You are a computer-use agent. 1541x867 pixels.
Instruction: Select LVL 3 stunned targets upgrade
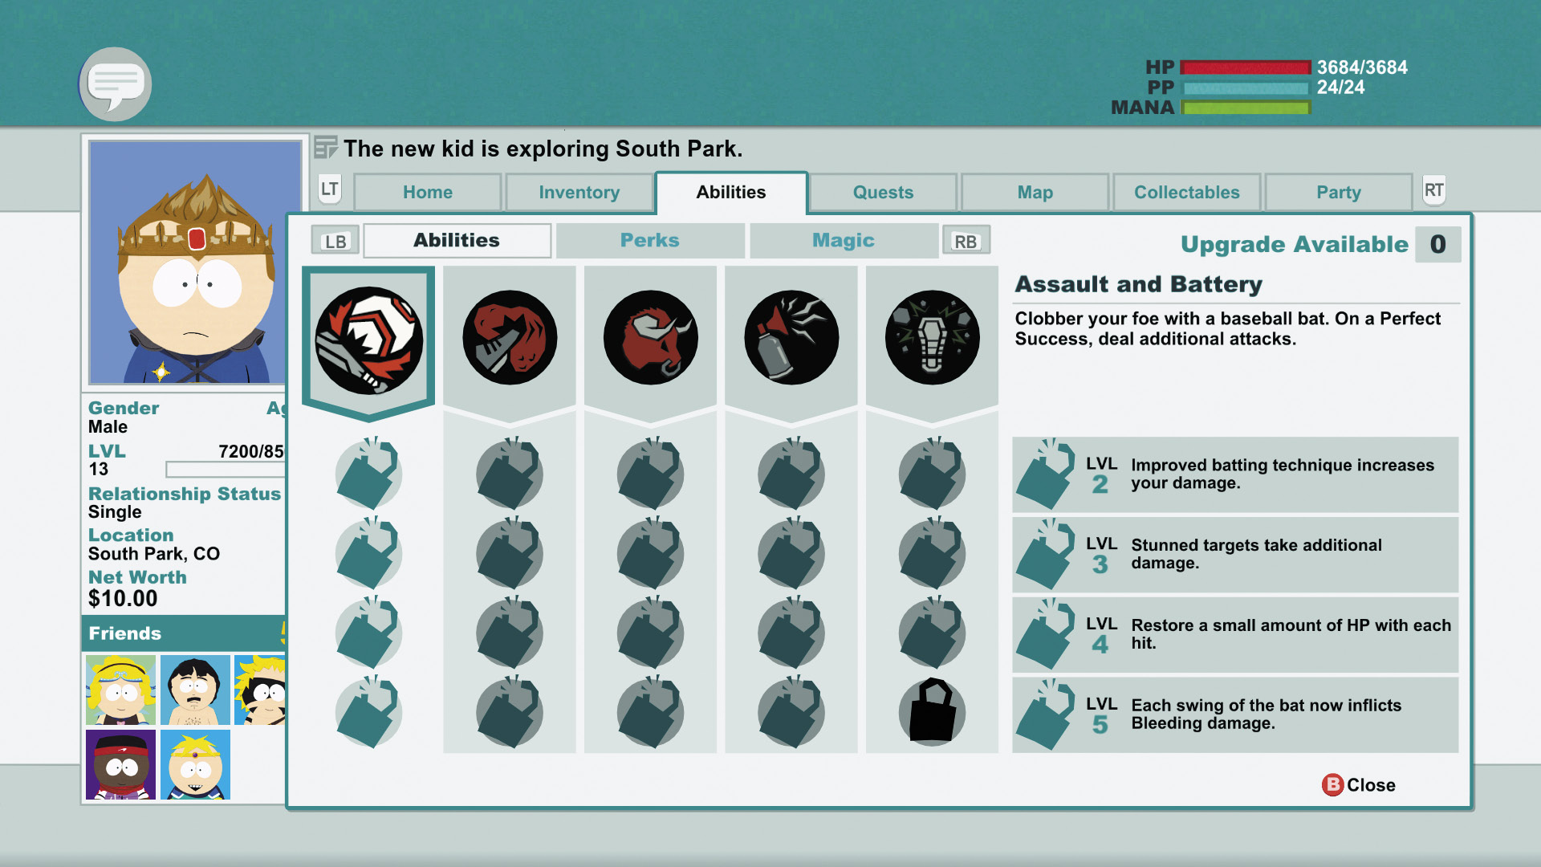pos(1235,555)
